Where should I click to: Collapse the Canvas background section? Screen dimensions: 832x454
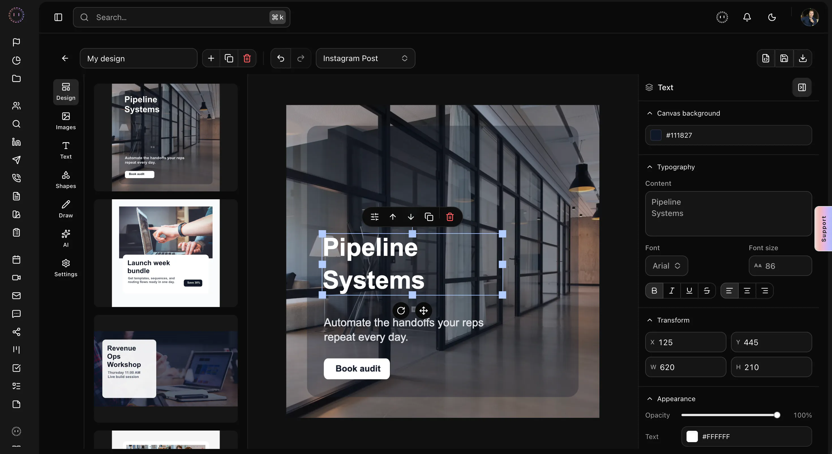(650, 113)
